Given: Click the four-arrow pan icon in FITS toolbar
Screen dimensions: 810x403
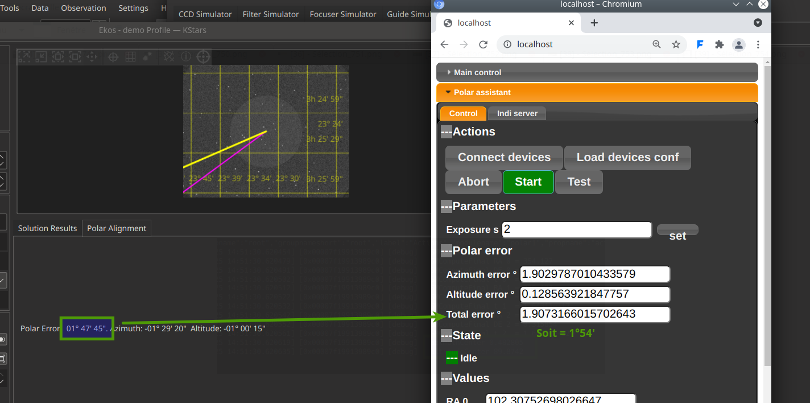Looking at the screenshot, I should pyautogui.click(x=92, y=56).
